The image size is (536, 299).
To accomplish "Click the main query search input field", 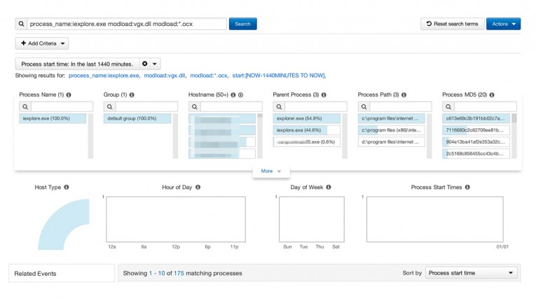I will pyautogui.click(x=126, y=24).
